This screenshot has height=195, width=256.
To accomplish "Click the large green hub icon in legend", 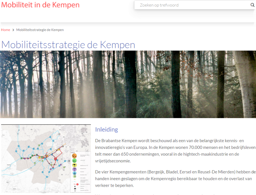I will pos(74,160).
